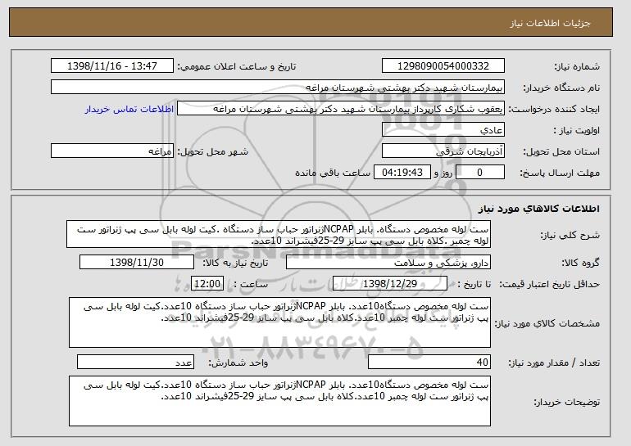Click the تاریخ و ساعت اعلان عمومی field
Viewport: 631px width, 446px height.
tap(112, 66)
